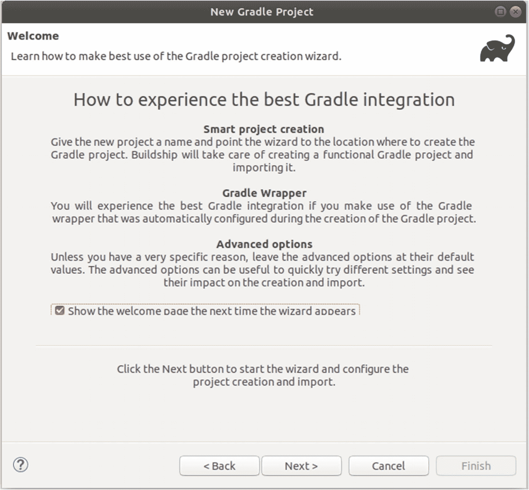Proceed with the Next > button
529x490 pixels.
[301, 466]
